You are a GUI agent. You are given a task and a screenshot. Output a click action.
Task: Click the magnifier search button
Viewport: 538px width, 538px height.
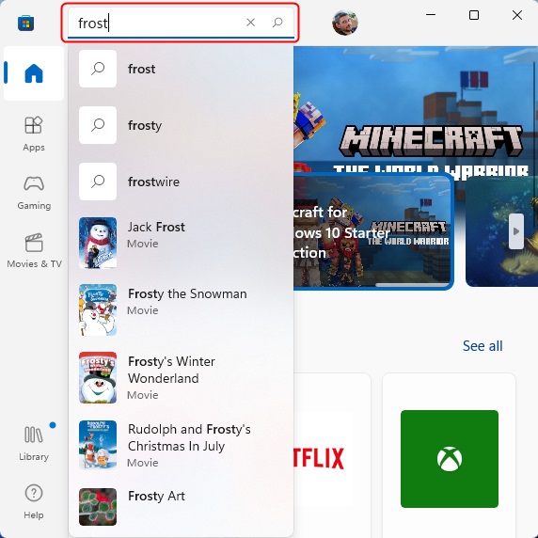click(277, 23)
